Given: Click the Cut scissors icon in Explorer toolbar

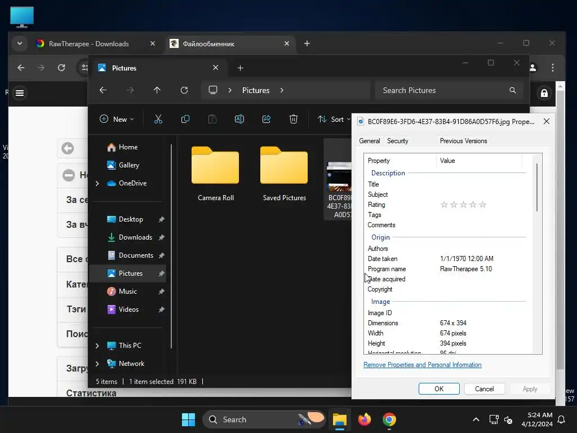Looking at the screenshot, I should (x=158, y=119).
